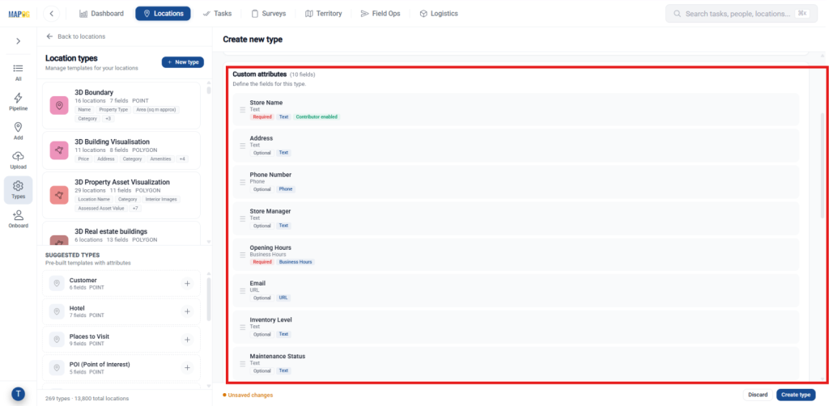829x406 pixels.
Task: Grab the Opening Hours drag handle
Action: pyautogui.click(x=243, y=255)
